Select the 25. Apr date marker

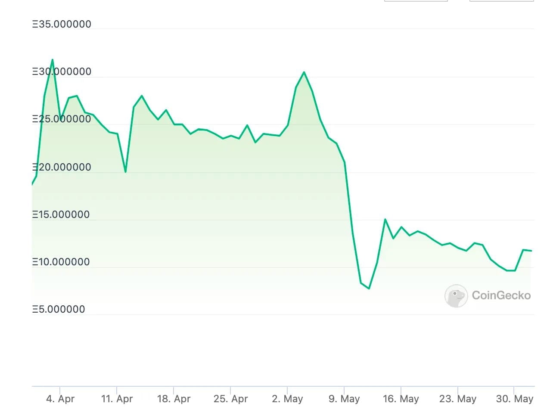230,399
